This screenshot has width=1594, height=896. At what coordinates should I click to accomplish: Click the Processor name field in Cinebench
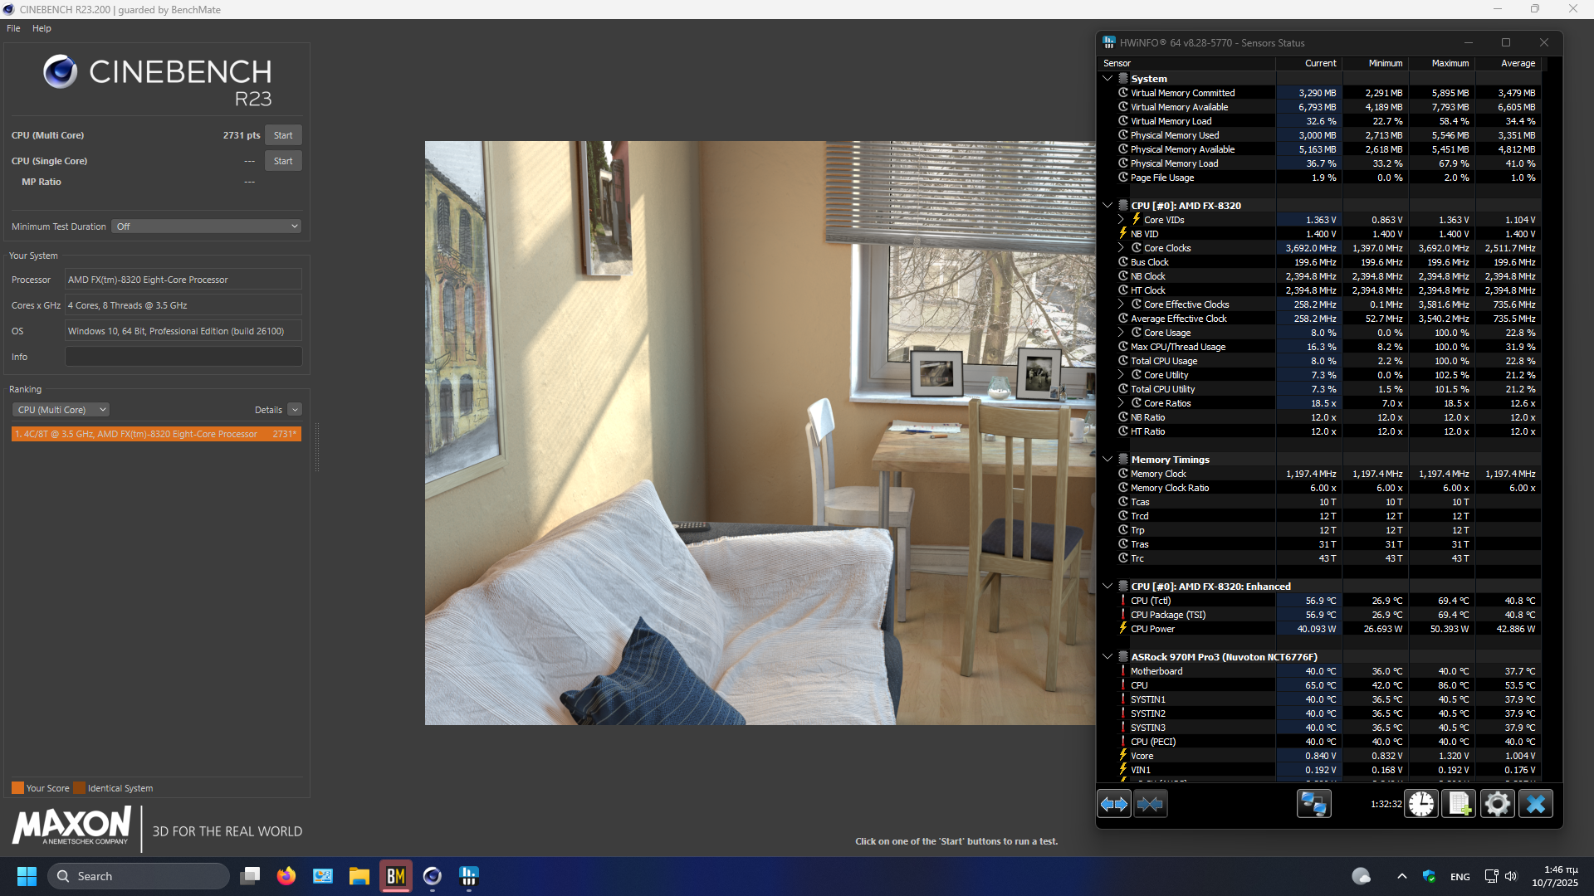coord(183,280)
